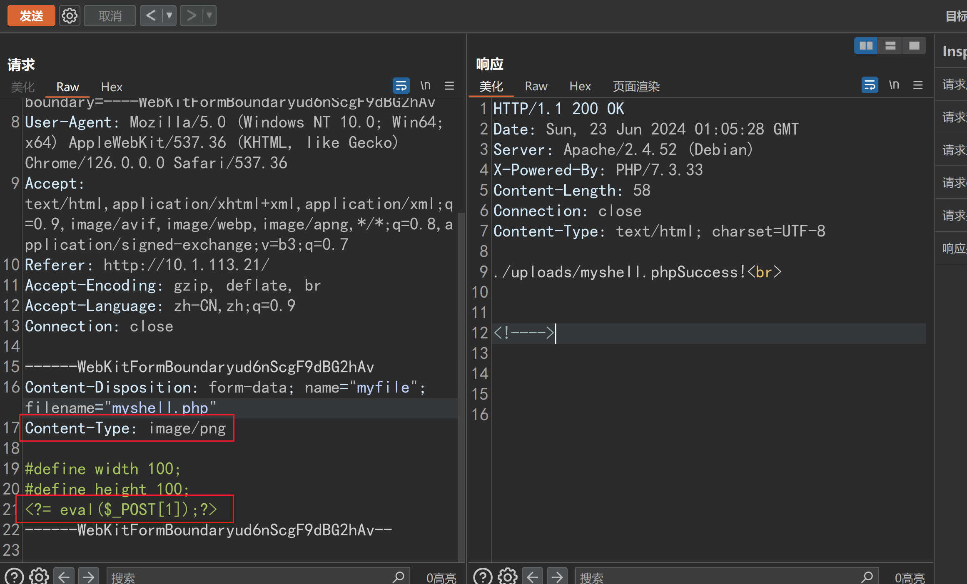Select the request Raw tab
The image size is (967, 584).
[x=67, y=87]
